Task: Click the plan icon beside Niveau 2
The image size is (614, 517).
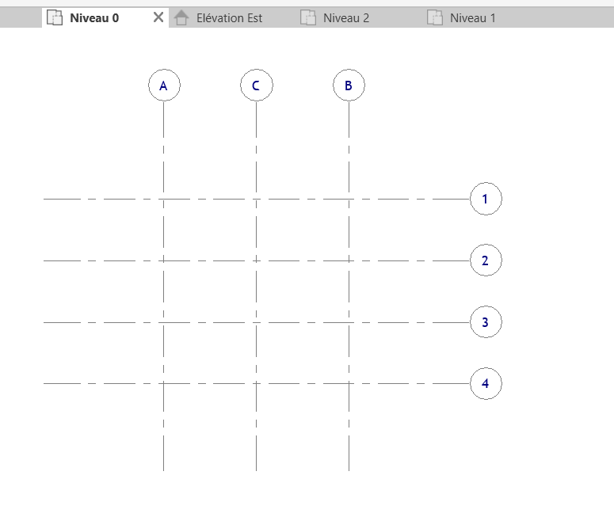Action: (x=308, y=17)
